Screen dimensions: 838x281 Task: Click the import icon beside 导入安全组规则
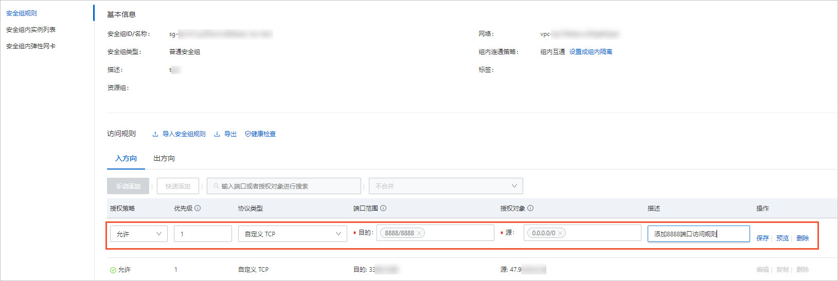[155, 134]
